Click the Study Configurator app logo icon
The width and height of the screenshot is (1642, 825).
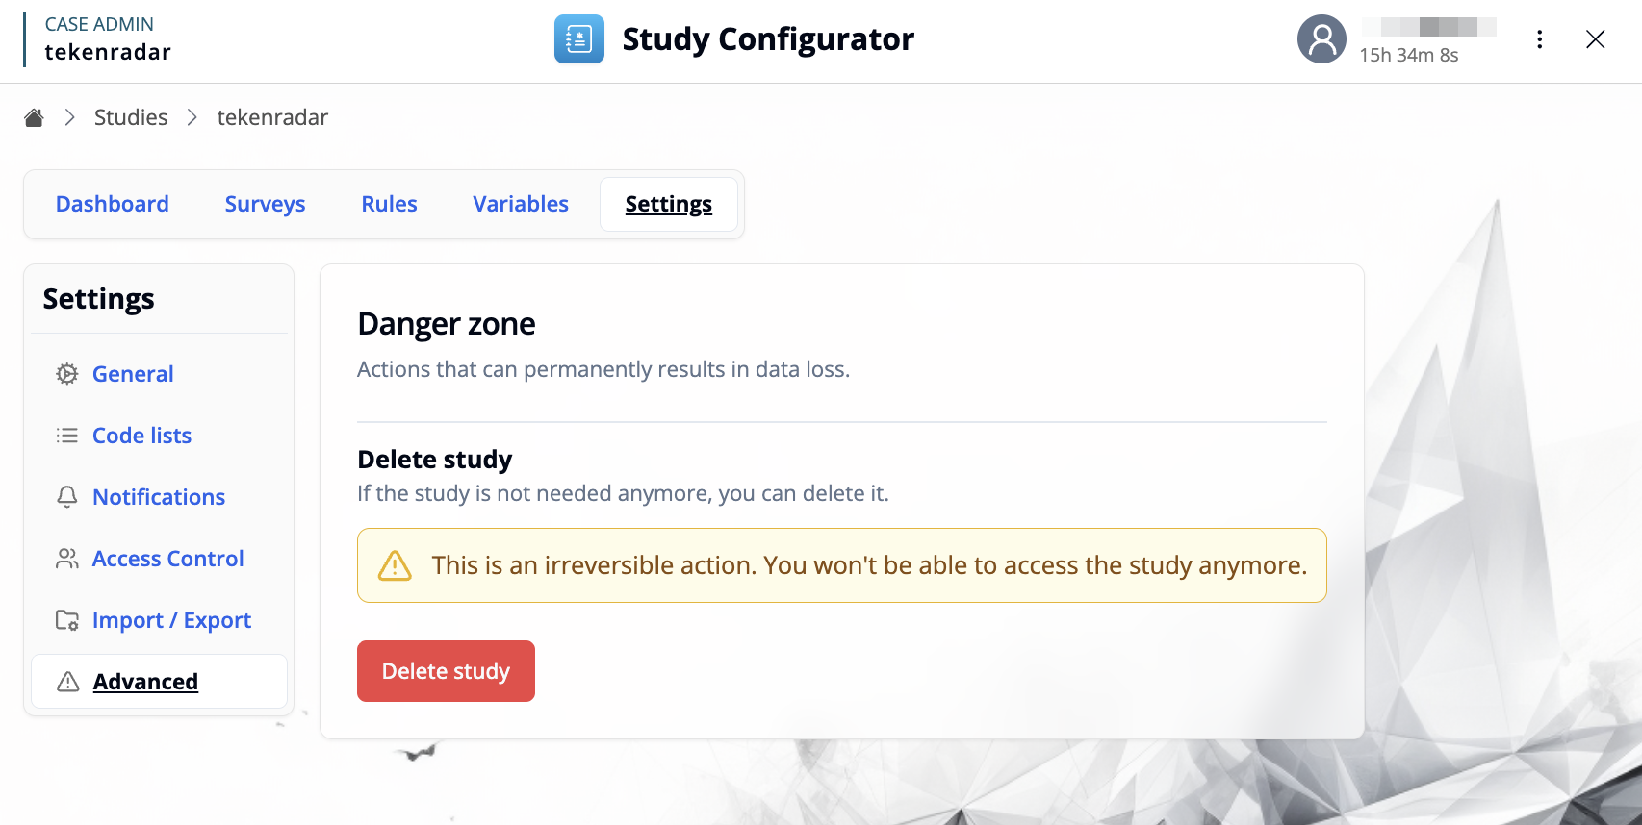pyautogui.click(x=578, y=39)
